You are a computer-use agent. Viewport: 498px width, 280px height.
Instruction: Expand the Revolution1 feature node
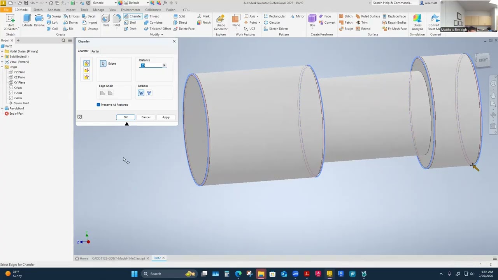click(x=2, y=108)
